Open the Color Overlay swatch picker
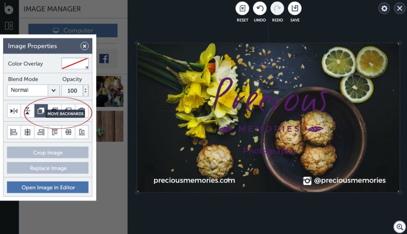Viewport: 407px width, 234px height. [x=75, y=63]
